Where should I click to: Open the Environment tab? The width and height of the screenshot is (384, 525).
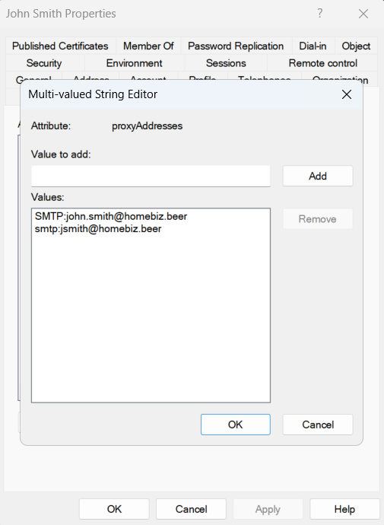click(134, 63)
